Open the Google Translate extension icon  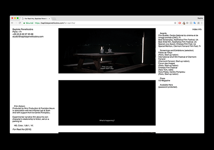pyautogui.click(x=194, y=23)
